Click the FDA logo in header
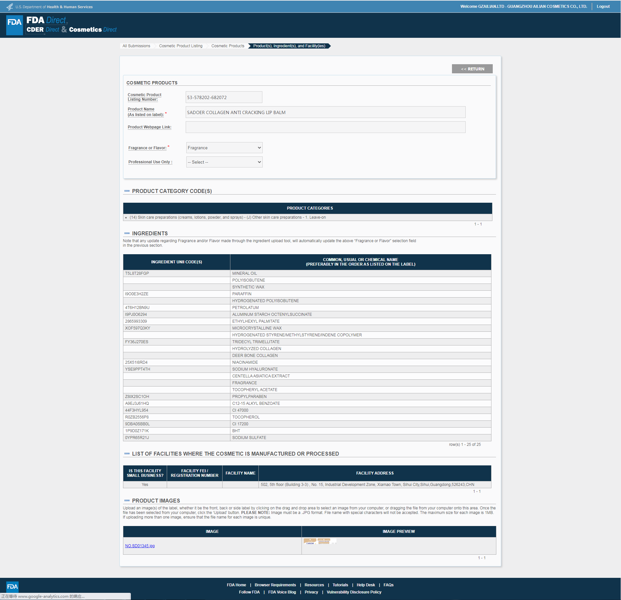 click(14, 25)
